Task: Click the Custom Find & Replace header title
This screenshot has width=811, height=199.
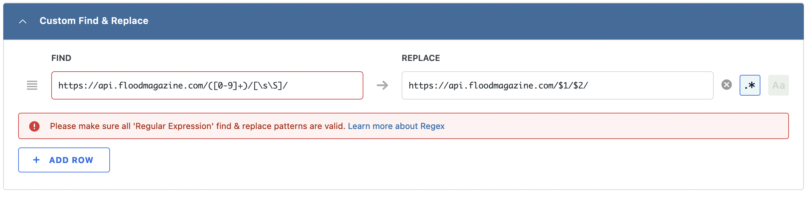Action: (x=94, y=21)
